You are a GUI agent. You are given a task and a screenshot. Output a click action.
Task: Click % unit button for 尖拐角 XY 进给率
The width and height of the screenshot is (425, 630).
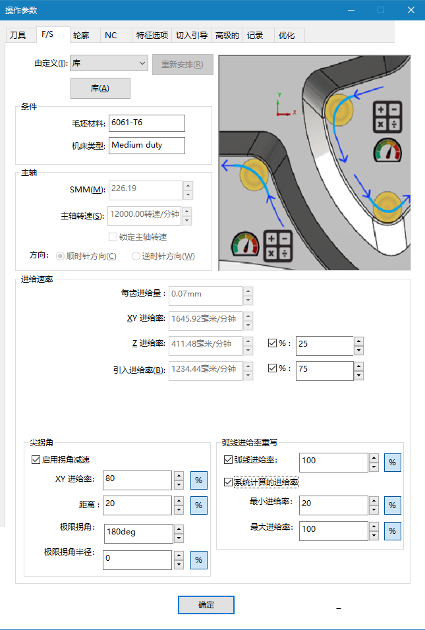pyautogui.click(x=199, y=480)
